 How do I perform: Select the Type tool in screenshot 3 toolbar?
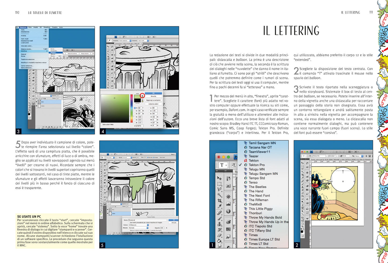30,95
